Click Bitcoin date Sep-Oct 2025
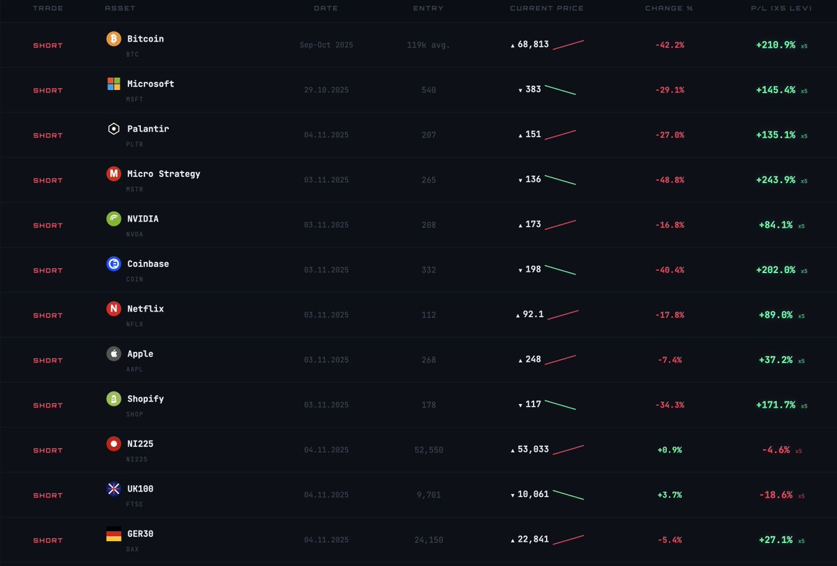This screenshot has height=566, width=837. [326, 45]
